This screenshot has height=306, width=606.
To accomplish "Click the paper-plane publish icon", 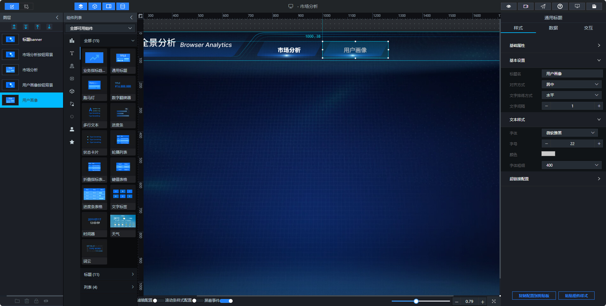I will [x=543, y=6].
